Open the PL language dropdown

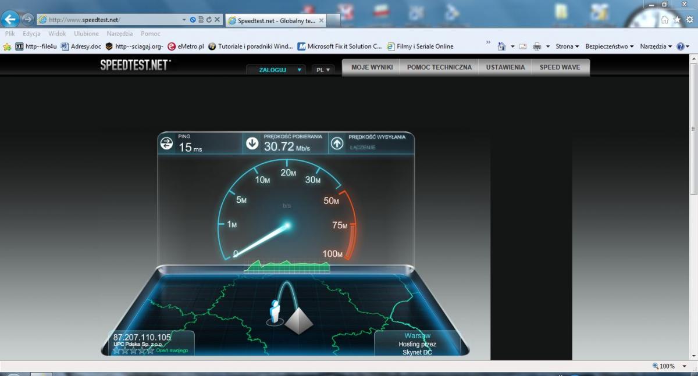point(323,69)
